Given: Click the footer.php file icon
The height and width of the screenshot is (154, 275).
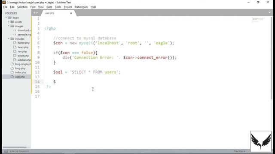Looking at the screenshot, I should coord(15,43).
